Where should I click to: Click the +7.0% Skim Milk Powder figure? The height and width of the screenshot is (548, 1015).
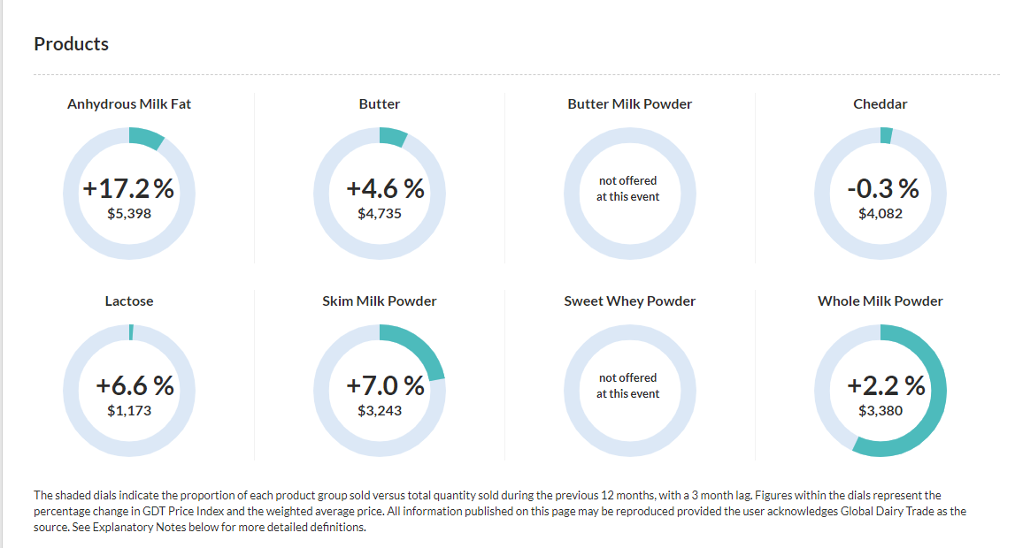(385, 386)
